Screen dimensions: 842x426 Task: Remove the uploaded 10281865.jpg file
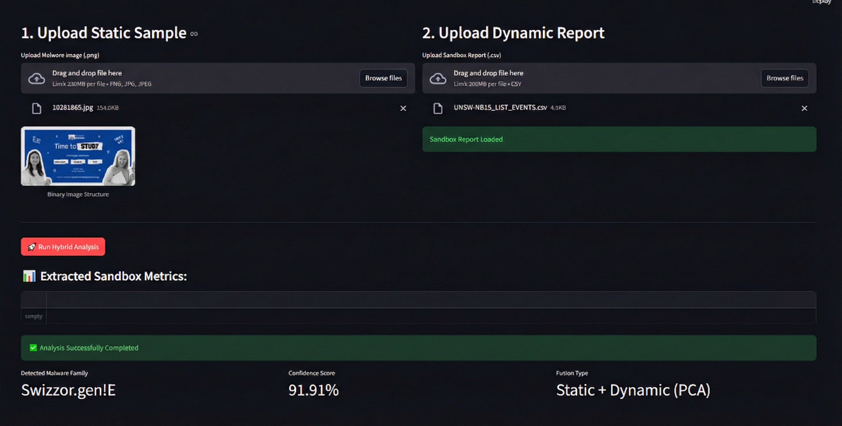pyautogui.click(x=403, y=108)
